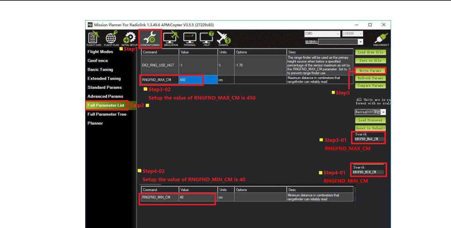451x228 pixels.
Task: Click the Maximum distance description cell
Action: pyautogui.click(x=320, y=80)
